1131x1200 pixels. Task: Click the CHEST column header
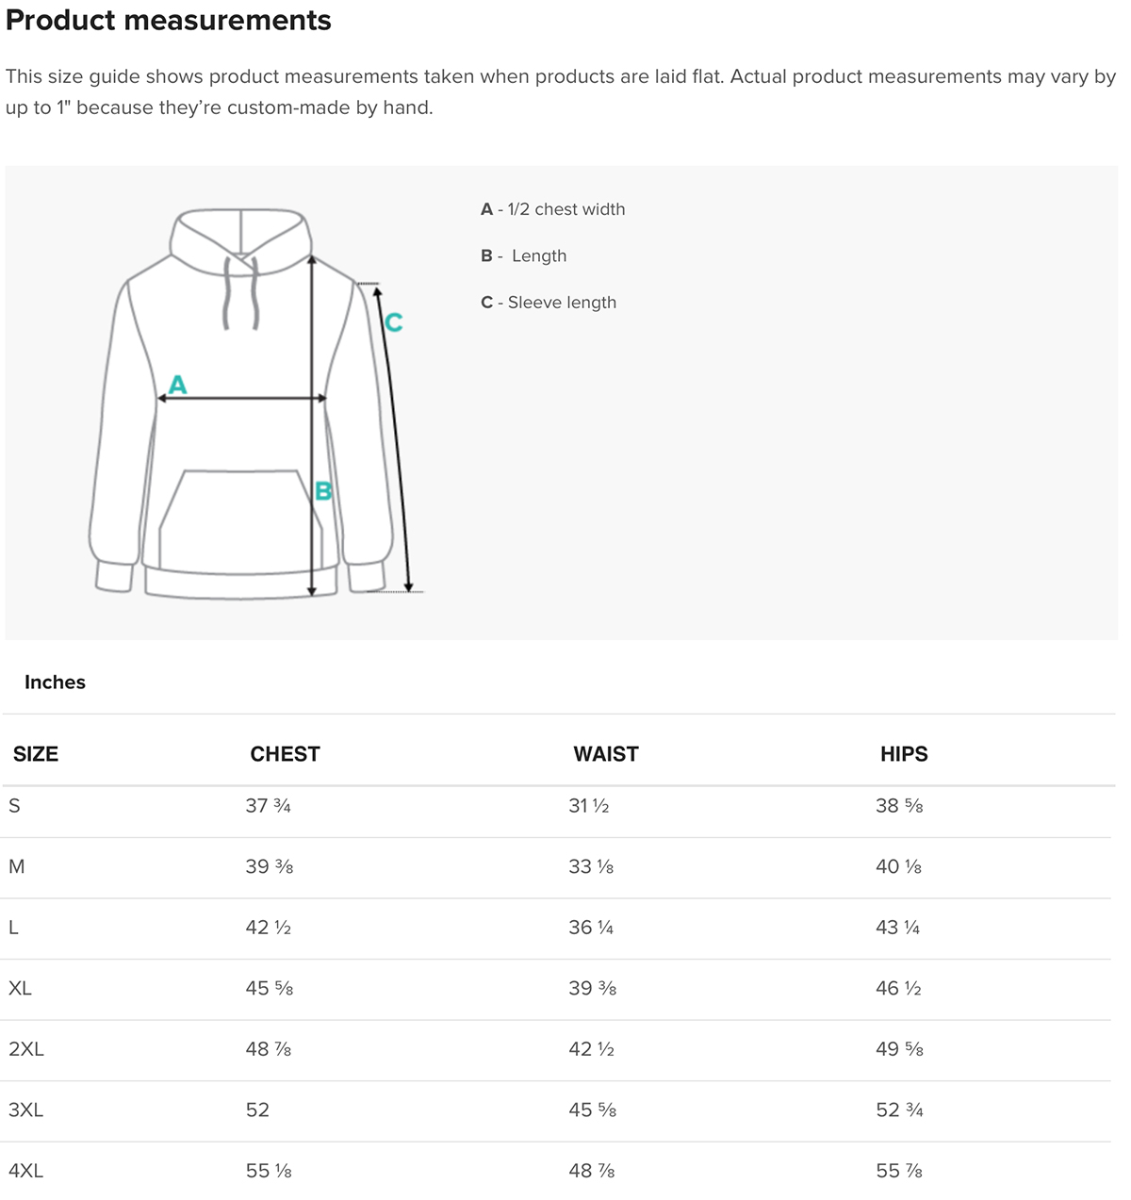(285, 754)
